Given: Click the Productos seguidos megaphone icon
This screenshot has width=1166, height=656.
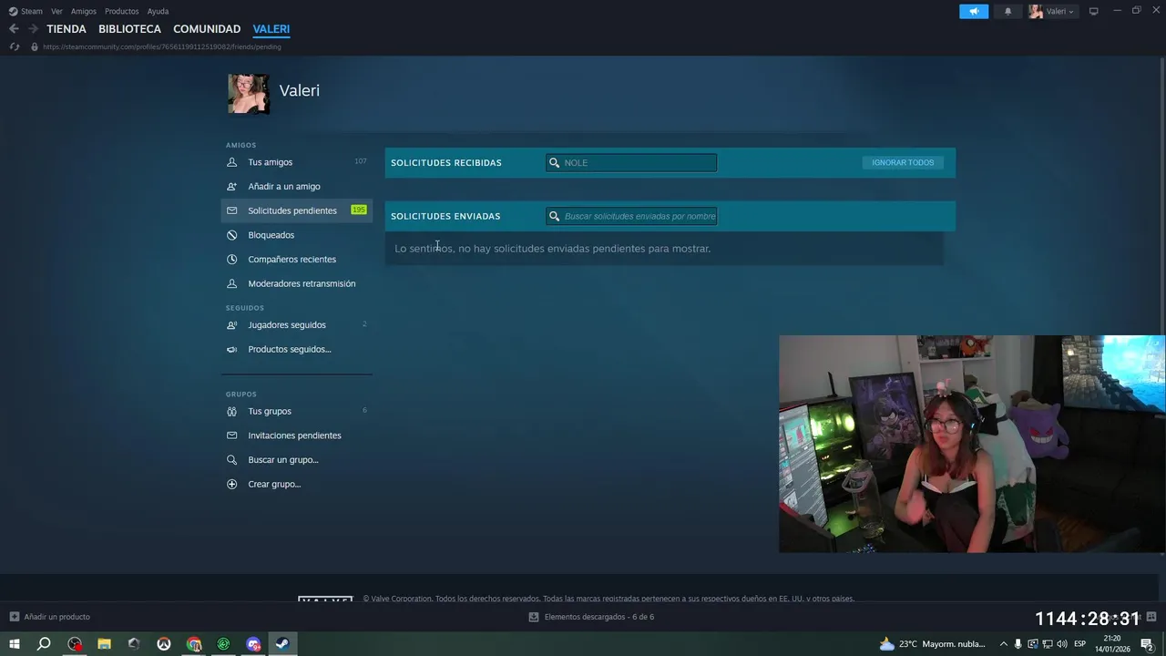Looking at the screenshot, I should tap(231, 349).
